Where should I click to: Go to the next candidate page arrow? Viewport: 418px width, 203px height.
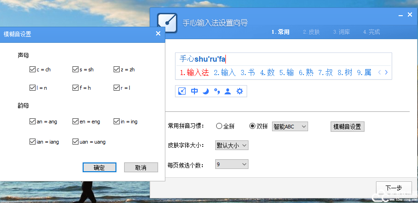click(386, 72)
